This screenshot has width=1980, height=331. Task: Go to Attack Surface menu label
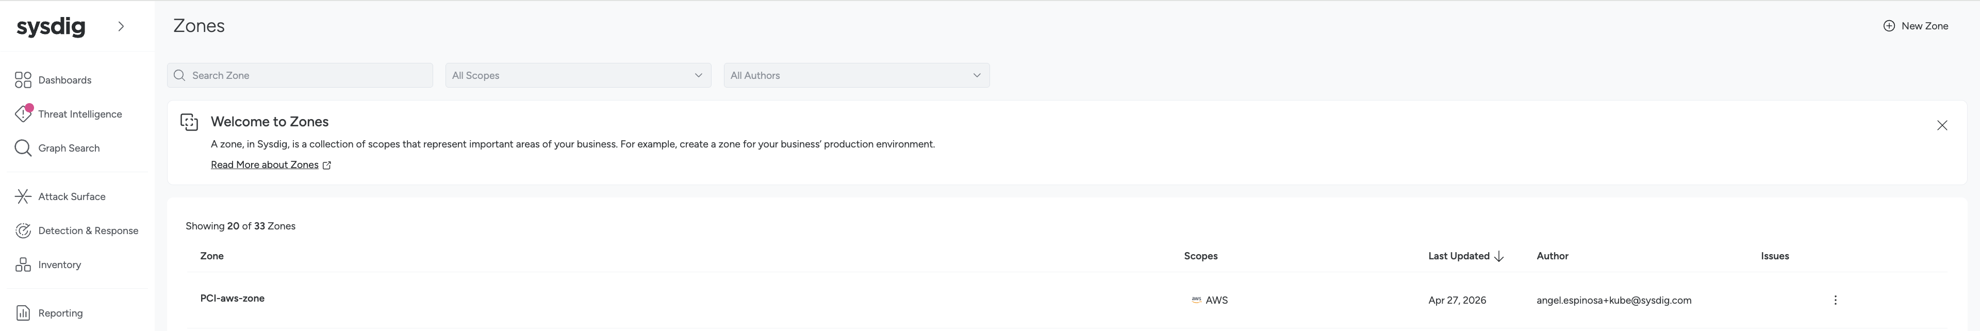coord(72,196)
